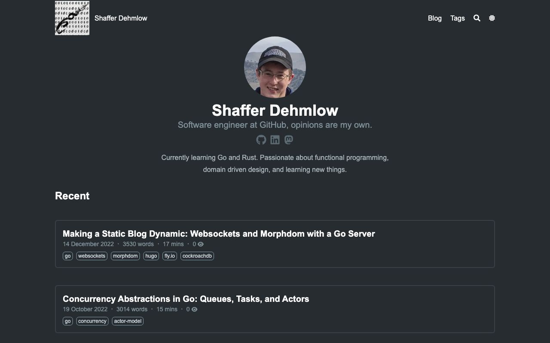Click the site logo in header
The height and width of the screenshot is (343, 550).
click(x=72, y=18)
